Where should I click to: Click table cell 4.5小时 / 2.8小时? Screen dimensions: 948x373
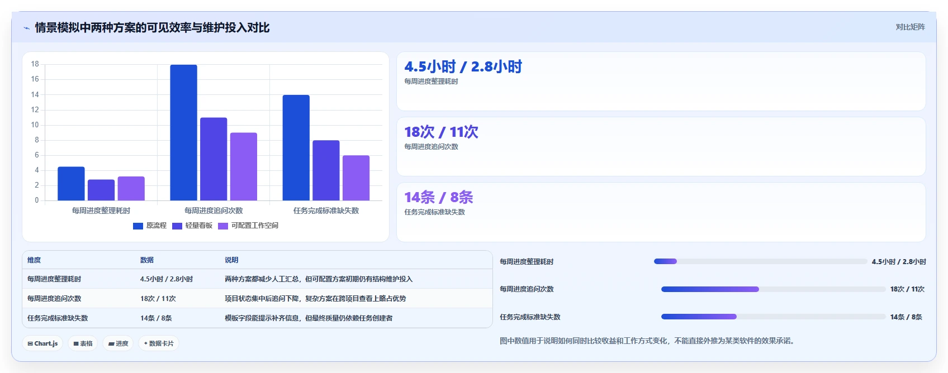coord(167,279)
